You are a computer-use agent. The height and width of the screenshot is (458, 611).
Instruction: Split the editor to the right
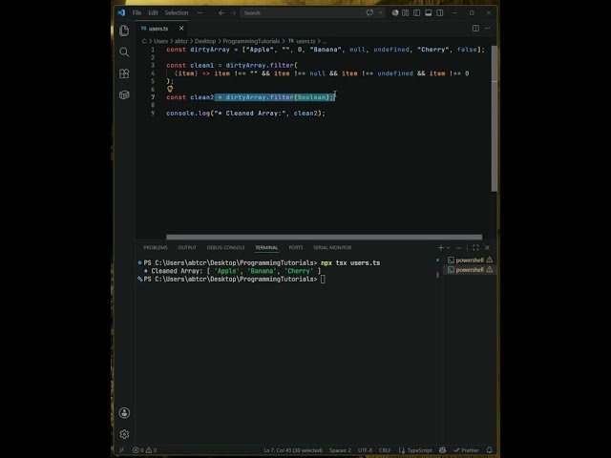[x=475, y=28]
